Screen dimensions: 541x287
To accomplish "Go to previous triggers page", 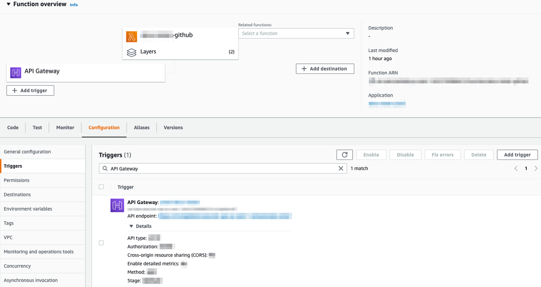I will [x=515, y=168].
